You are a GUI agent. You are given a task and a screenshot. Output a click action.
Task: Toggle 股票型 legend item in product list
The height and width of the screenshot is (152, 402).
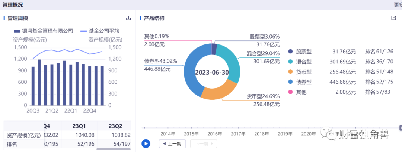tap(301, 52)
